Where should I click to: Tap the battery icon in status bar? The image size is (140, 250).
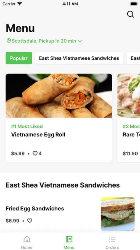(134, 4)
